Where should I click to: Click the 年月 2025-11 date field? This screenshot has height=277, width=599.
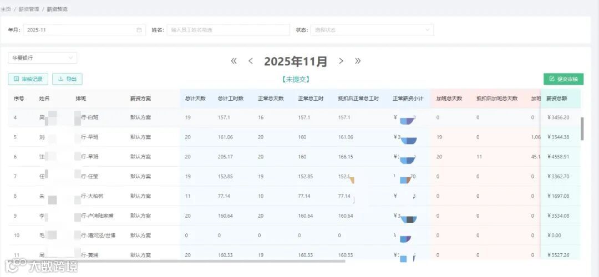tap(84, 30)
